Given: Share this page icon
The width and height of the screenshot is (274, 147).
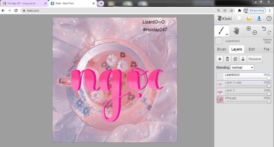Looking at the screenshot, I should (x=225, y=10).
